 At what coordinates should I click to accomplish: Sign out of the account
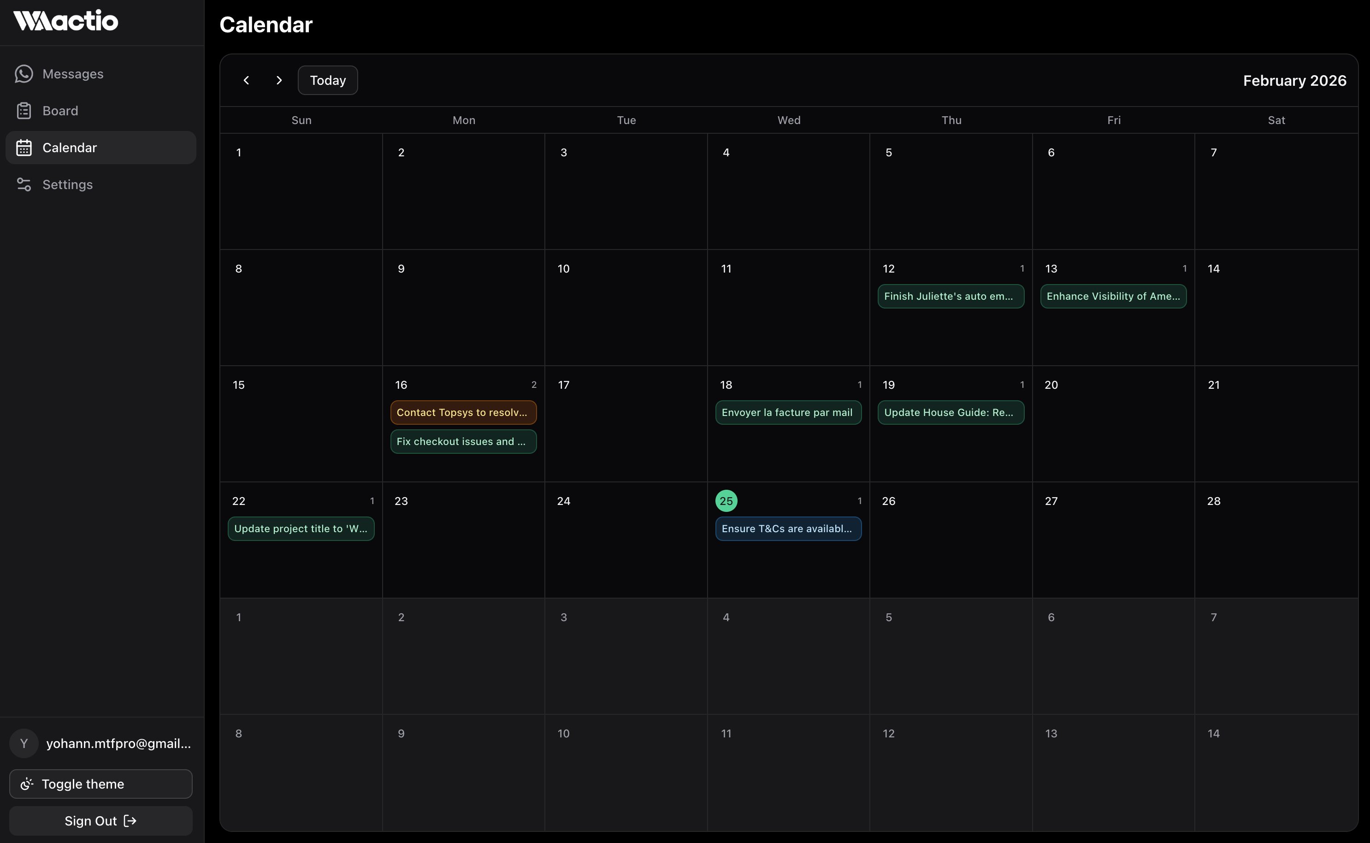100,820
